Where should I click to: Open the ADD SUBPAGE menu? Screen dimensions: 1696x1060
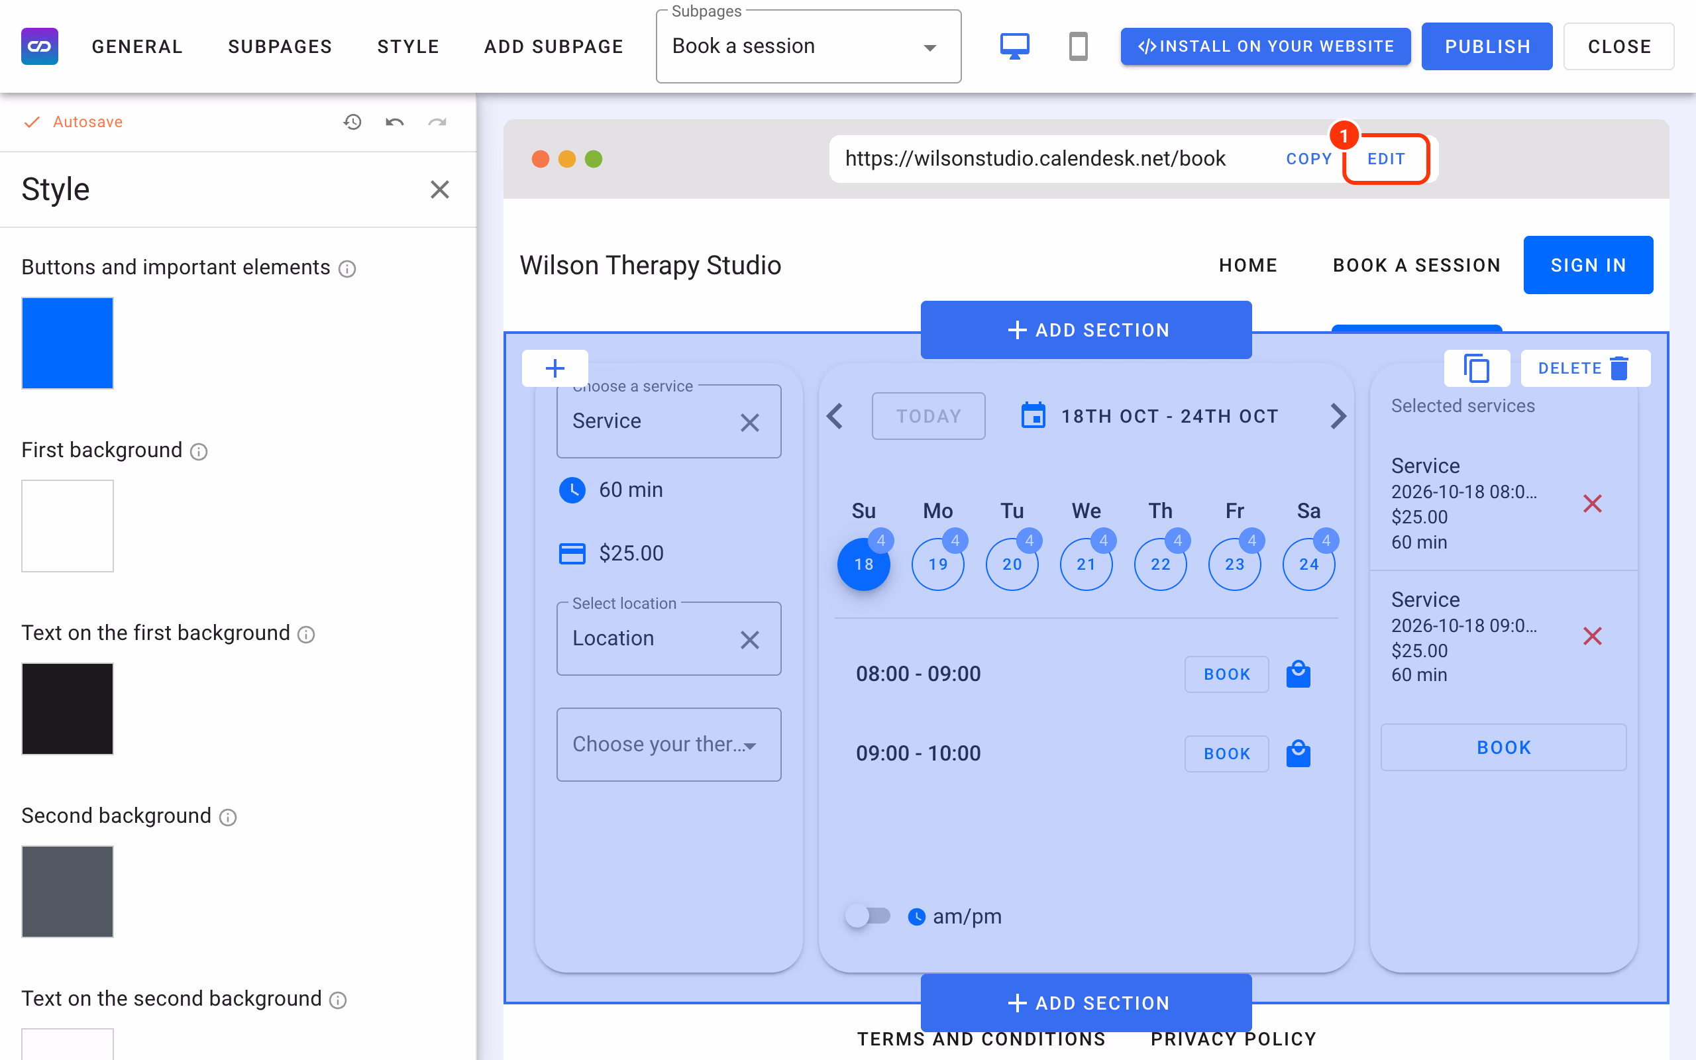point(554,46)
